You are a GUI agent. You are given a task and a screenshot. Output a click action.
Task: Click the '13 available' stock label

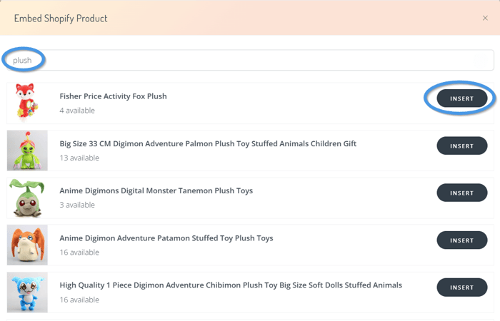[79, 158]
